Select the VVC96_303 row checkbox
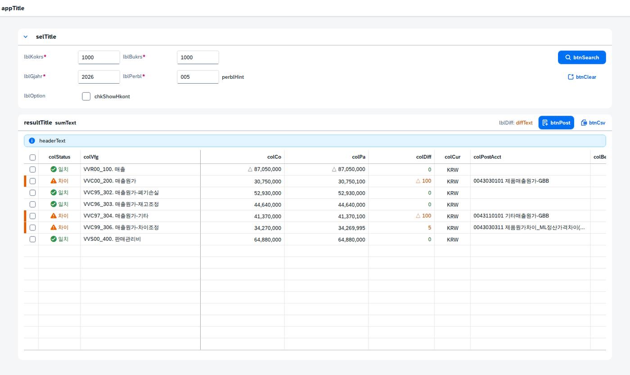Viewport: 630px width, 375px height. [x=32, y=204]
